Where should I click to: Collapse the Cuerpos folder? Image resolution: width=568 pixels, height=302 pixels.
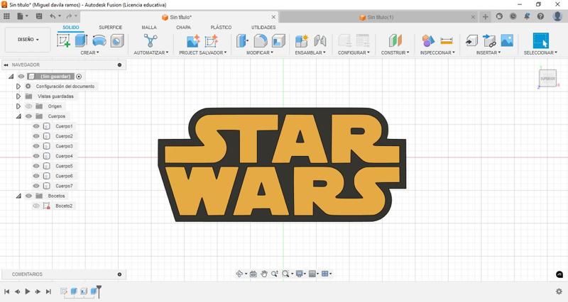pos(18,116)
